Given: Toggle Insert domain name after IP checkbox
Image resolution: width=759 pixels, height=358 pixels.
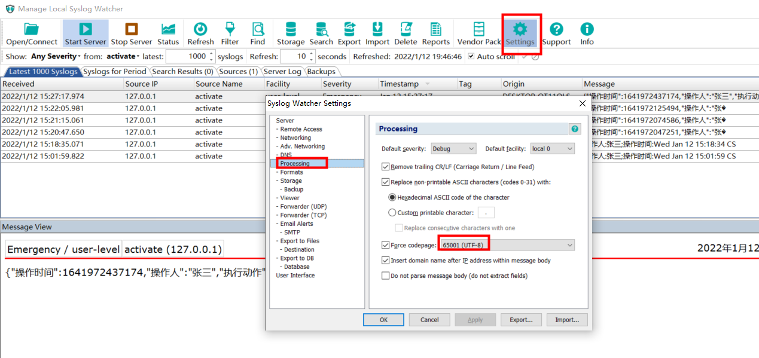Looking at the screenshot, I should tap(385, 261).
